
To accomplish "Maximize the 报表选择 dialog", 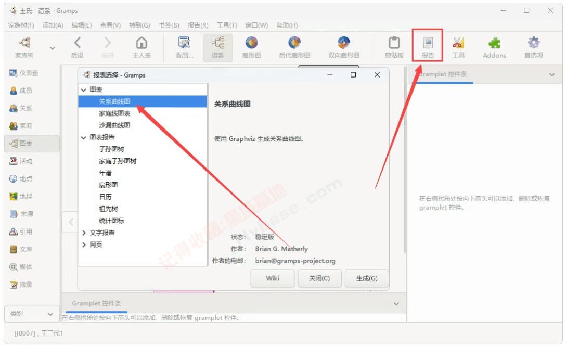I will point(353,75).
